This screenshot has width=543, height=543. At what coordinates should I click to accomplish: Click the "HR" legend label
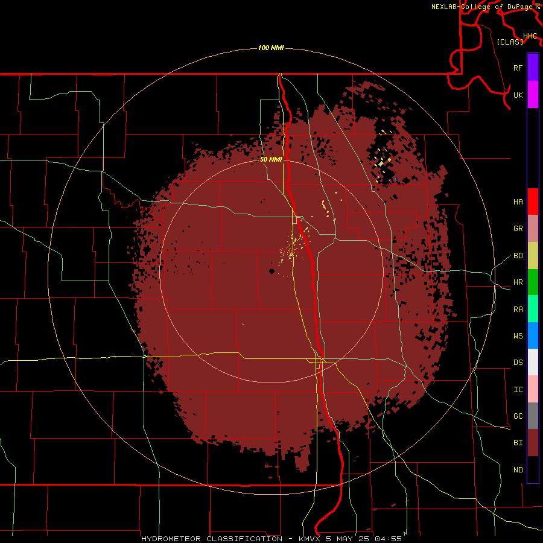[x=518, y=282]
